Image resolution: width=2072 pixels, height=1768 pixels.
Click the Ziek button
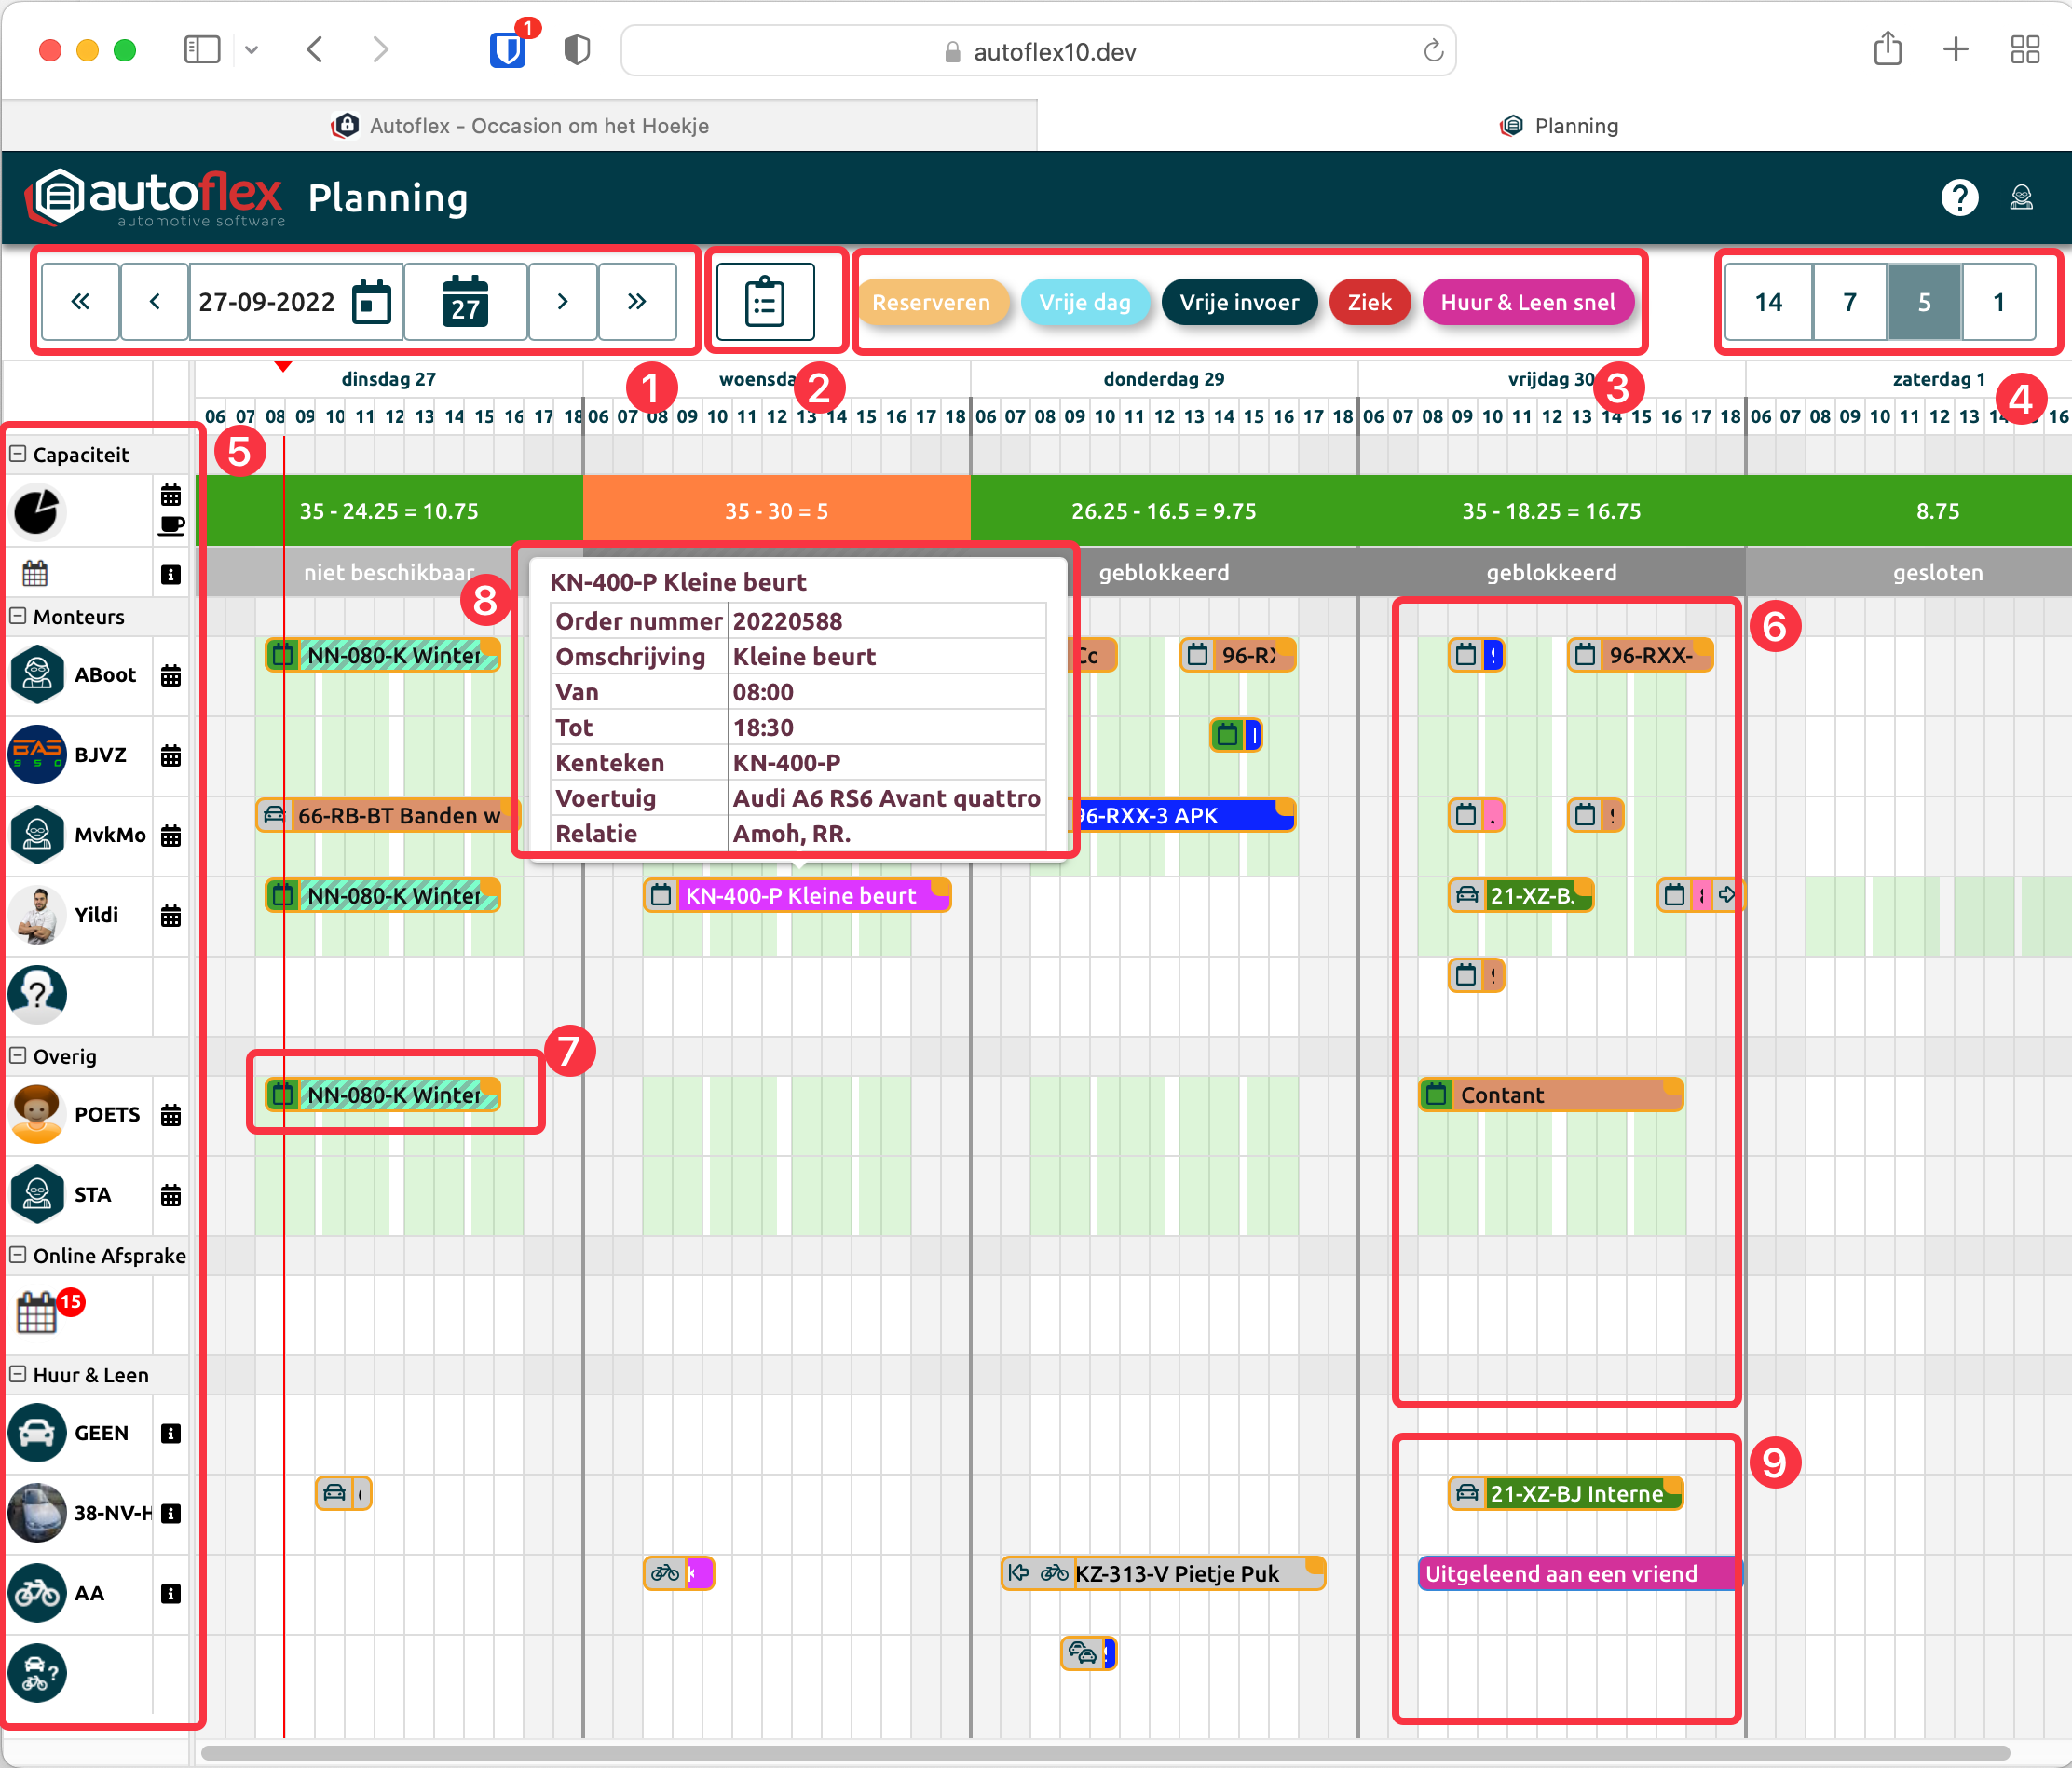coord(1368,302)
